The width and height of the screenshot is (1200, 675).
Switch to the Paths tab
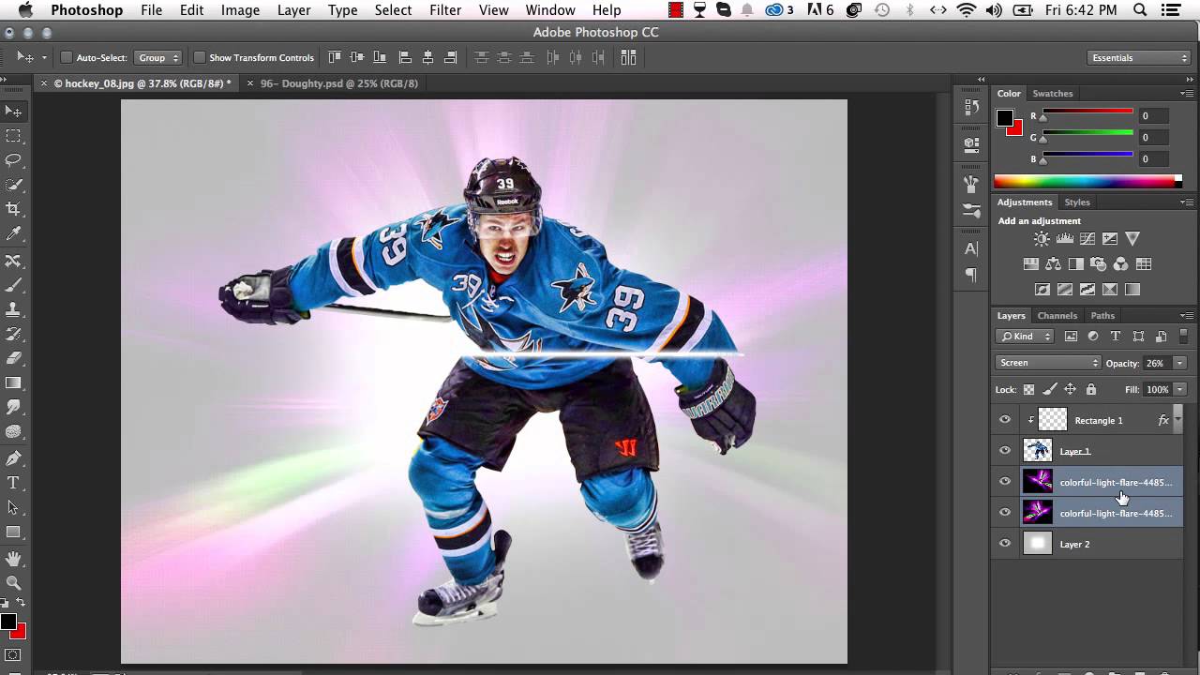click(x=1102, y=316)
